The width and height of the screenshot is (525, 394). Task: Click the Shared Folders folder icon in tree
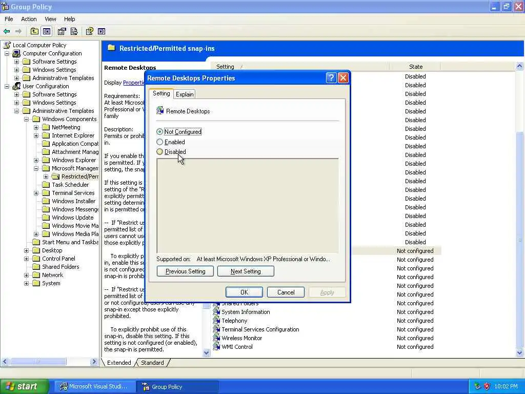click(x=36, y=267)
